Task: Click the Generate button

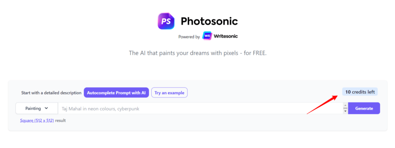Action: coord(364,108)
